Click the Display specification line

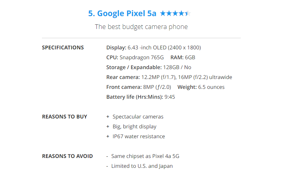(154, 48)
